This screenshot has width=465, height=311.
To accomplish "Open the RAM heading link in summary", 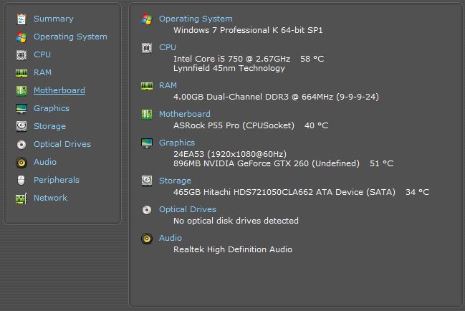I will click(168, 85).
